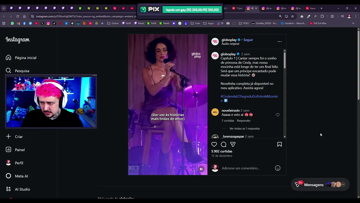The width and height of the screenshot is (360, 203).
Task: Open the POE2 bookmarks folder
Action: [244, 23]
